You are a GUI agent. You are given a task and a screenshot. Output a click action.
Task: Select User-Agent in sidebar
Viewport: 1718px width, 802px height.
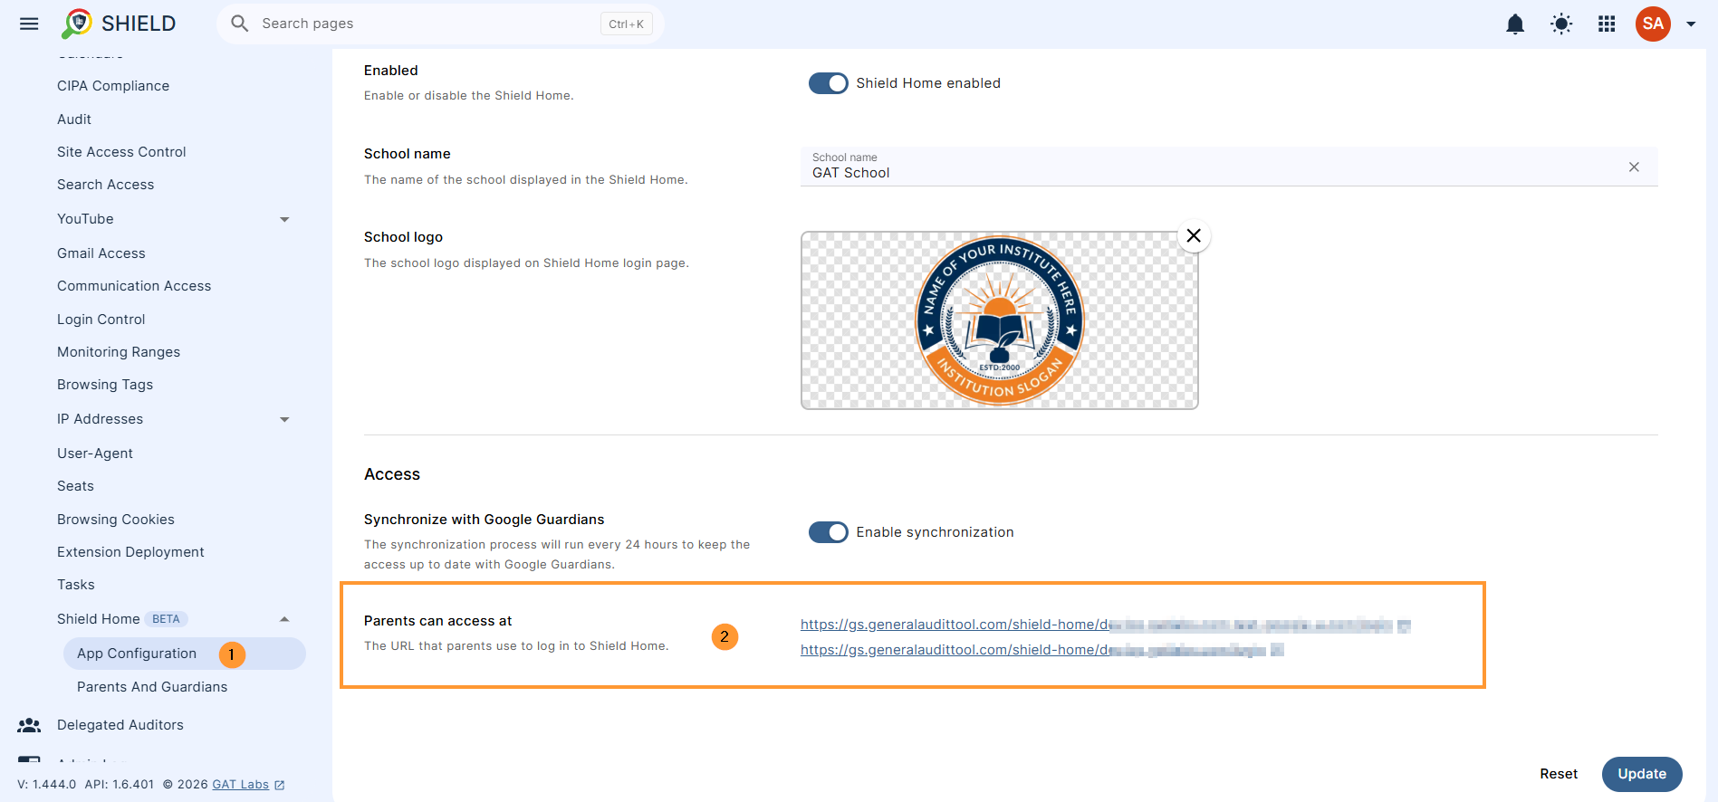coord(95,454)
